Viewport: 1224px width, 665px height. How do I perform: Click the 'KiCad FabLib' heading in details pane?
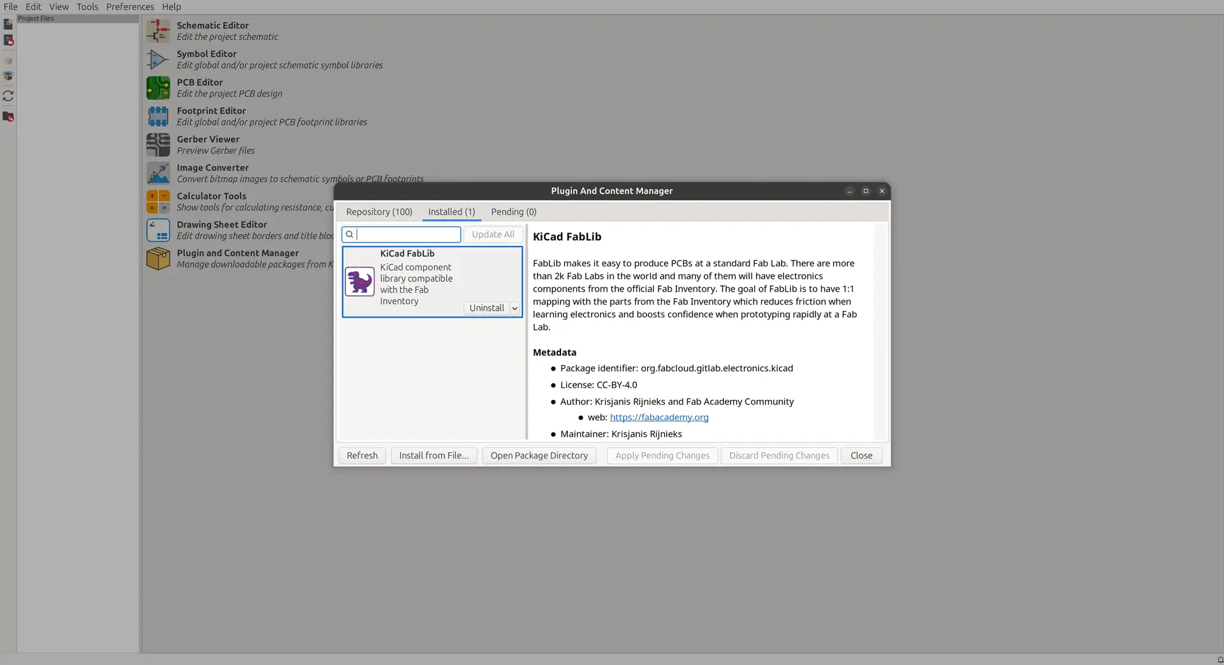click(x=567, y=237)
